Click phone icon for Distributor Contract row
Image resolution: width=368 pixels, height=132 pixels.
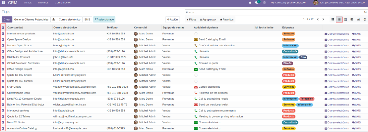[196, 57]
